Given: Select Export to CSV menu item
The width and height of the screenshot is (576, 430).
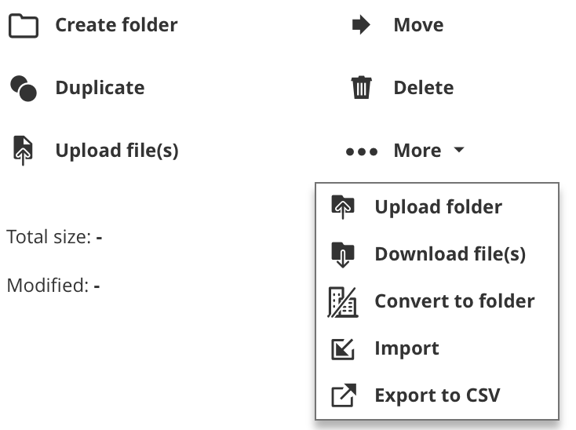Looking at the screenshot, I should (437, 395).
